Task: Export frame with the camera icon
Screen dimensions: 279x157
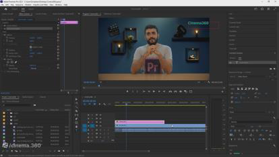Action: point(180,92)
